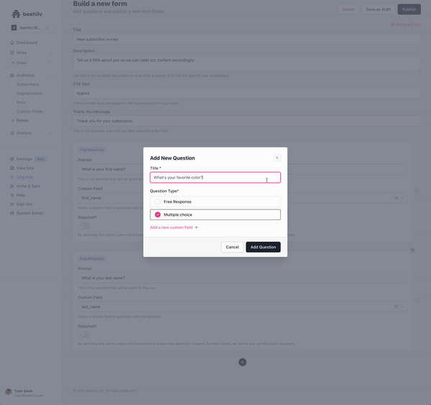
Task: Click the Dashboard home icon
Action: (12, 42)
